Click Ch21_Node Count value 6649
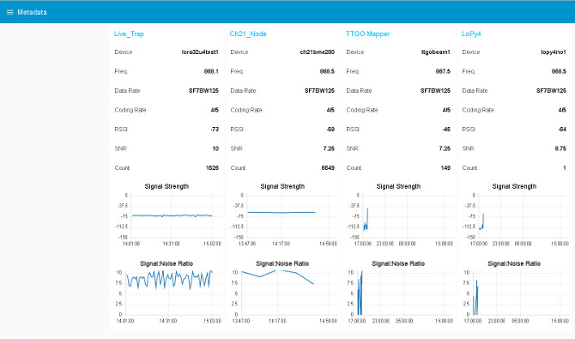This screenshot has height=339, width=575. (x=328, y=168)
